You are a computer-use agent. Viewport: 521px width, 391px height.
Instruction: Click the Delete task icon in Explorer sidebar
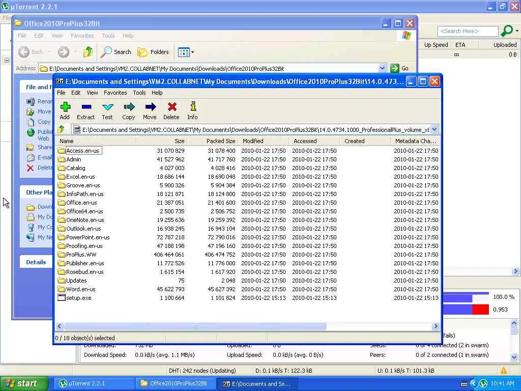point(30,167)
